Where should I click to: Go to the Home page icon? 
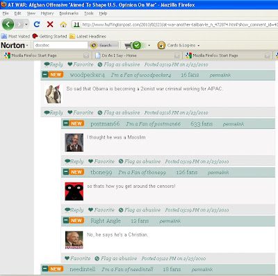pos(63,24)
